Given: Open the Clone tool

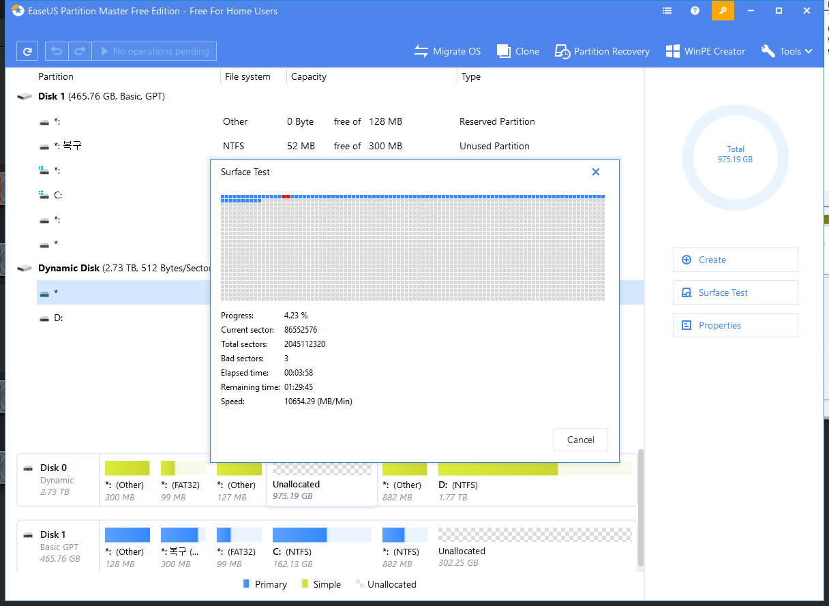Looking at the screenshot, I should pos(518,51).
